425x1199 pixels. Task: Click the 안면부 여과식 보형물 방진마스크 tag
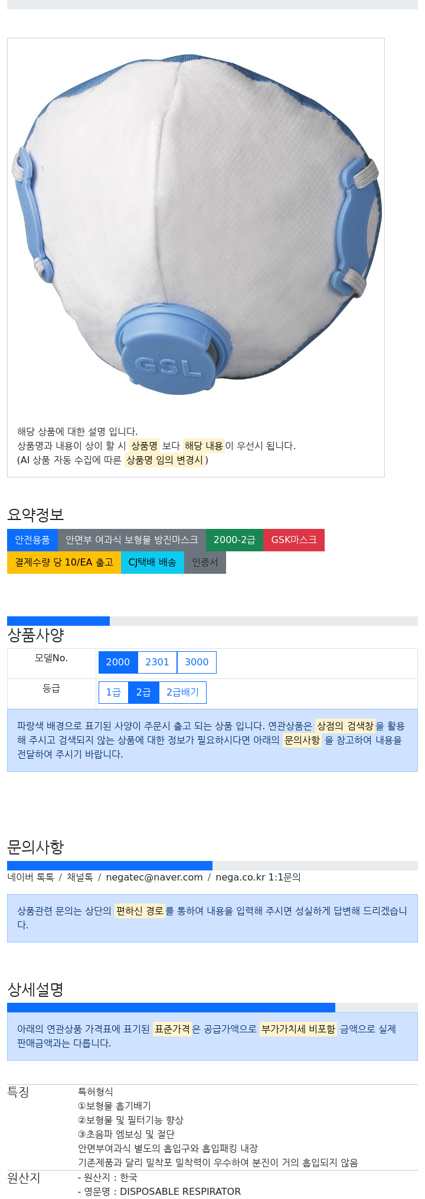pos(132,540)
